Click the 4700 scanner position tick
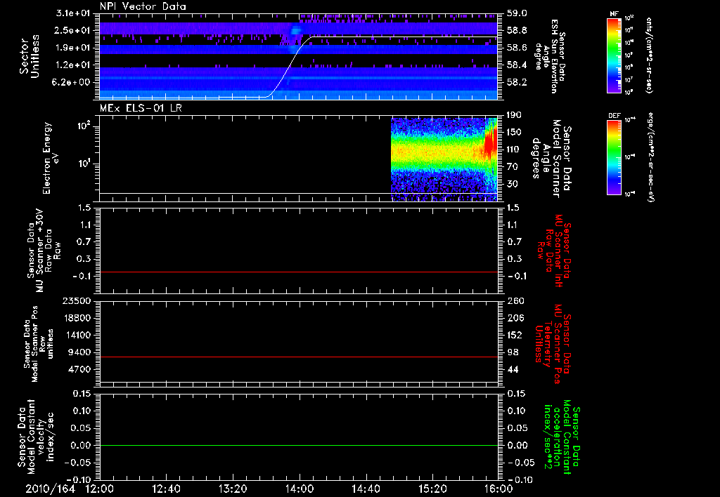Viewport: 720px width, 497px height. [79, 369]
